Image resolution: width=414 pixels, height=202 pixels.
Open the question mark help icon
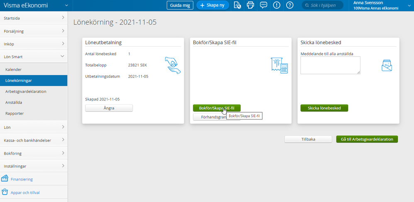[290, 5]
